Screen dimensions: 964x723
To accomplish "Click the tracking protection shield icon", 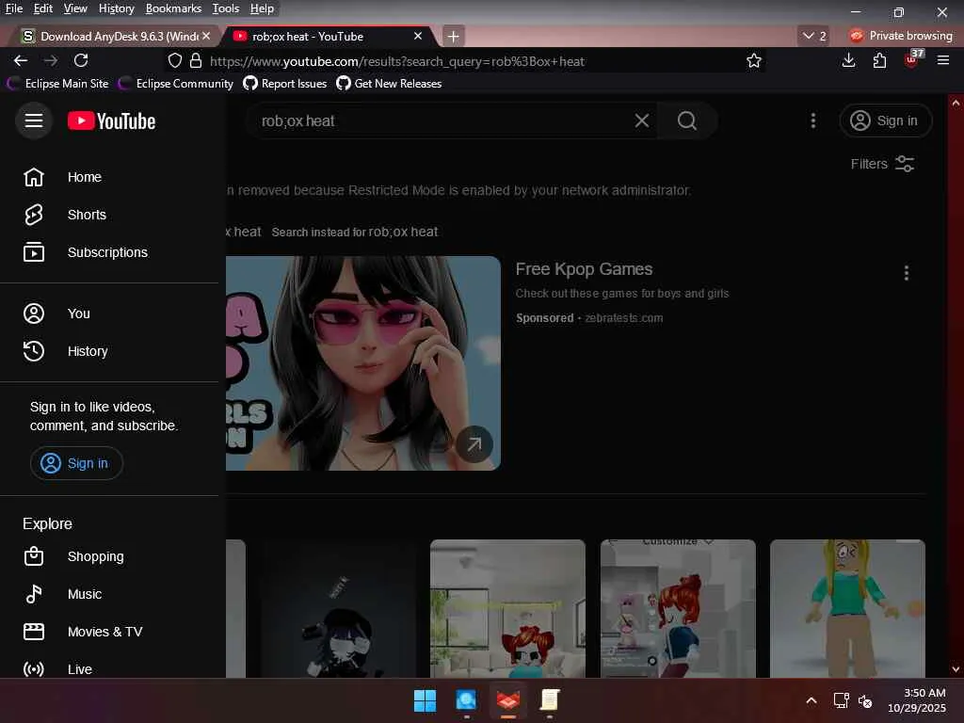I will point(175,60).
